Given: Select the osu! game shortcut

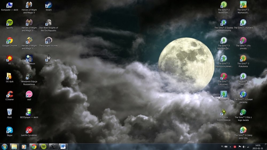Looking at the screenshot, I should click(29, 96).
